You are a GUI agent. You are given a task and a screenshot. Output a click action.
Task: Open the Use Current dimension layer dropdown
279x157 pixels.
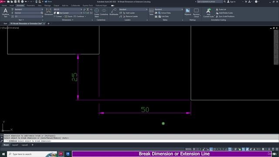(69, 13)
